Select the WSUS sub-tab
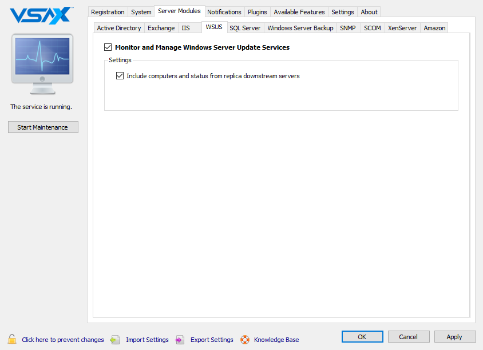Viewport: 483px width, 350px height. [x=214, y=27]
